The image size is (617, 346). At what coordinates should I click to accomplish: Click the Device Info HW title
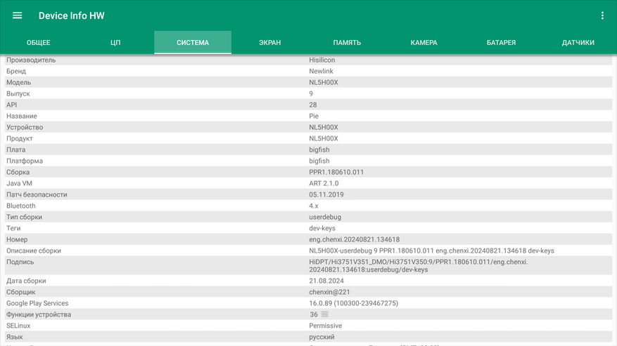click(x=72, y=15)
